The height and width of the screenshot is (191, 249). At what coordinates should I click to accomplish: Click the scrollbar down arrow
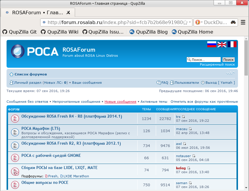[x=246, y=188]
